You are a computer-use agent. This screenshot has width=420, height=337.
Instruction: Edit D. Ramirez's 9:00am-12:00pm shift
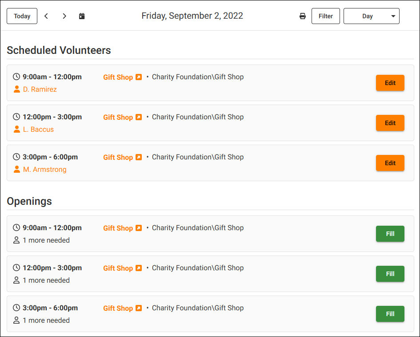[390, 83]
